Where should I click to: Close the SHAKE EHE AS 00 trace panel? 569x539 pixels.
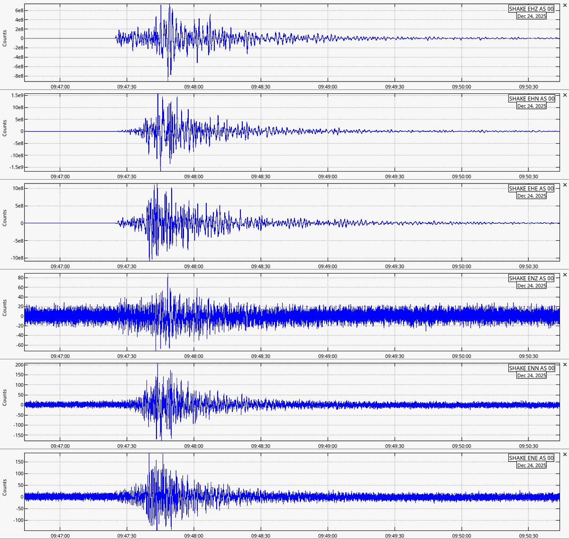(x=565, y=185)
